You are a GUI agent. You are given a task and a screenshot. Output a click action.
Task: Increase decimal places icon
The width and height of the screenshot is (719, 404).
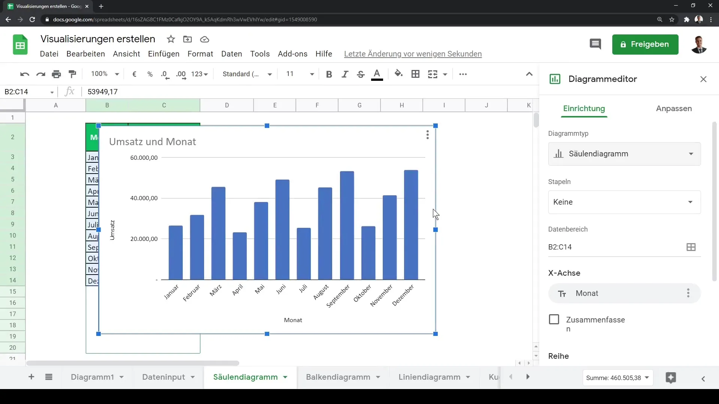(x=181, y=74)
